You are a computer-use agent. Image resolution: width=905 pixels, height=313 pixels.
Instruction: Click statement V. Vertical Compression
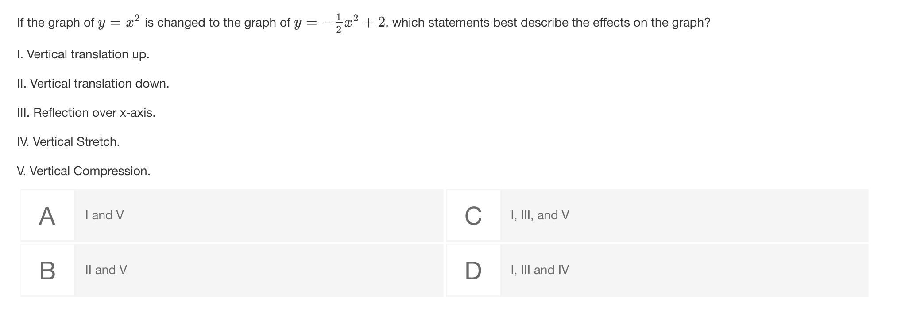tap(84, 171)
